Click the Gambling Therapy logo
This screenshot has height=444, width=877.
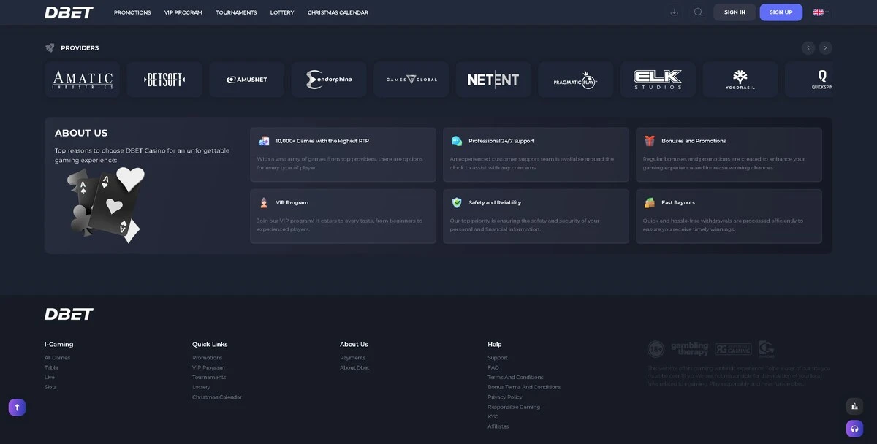tap(688, 349)
